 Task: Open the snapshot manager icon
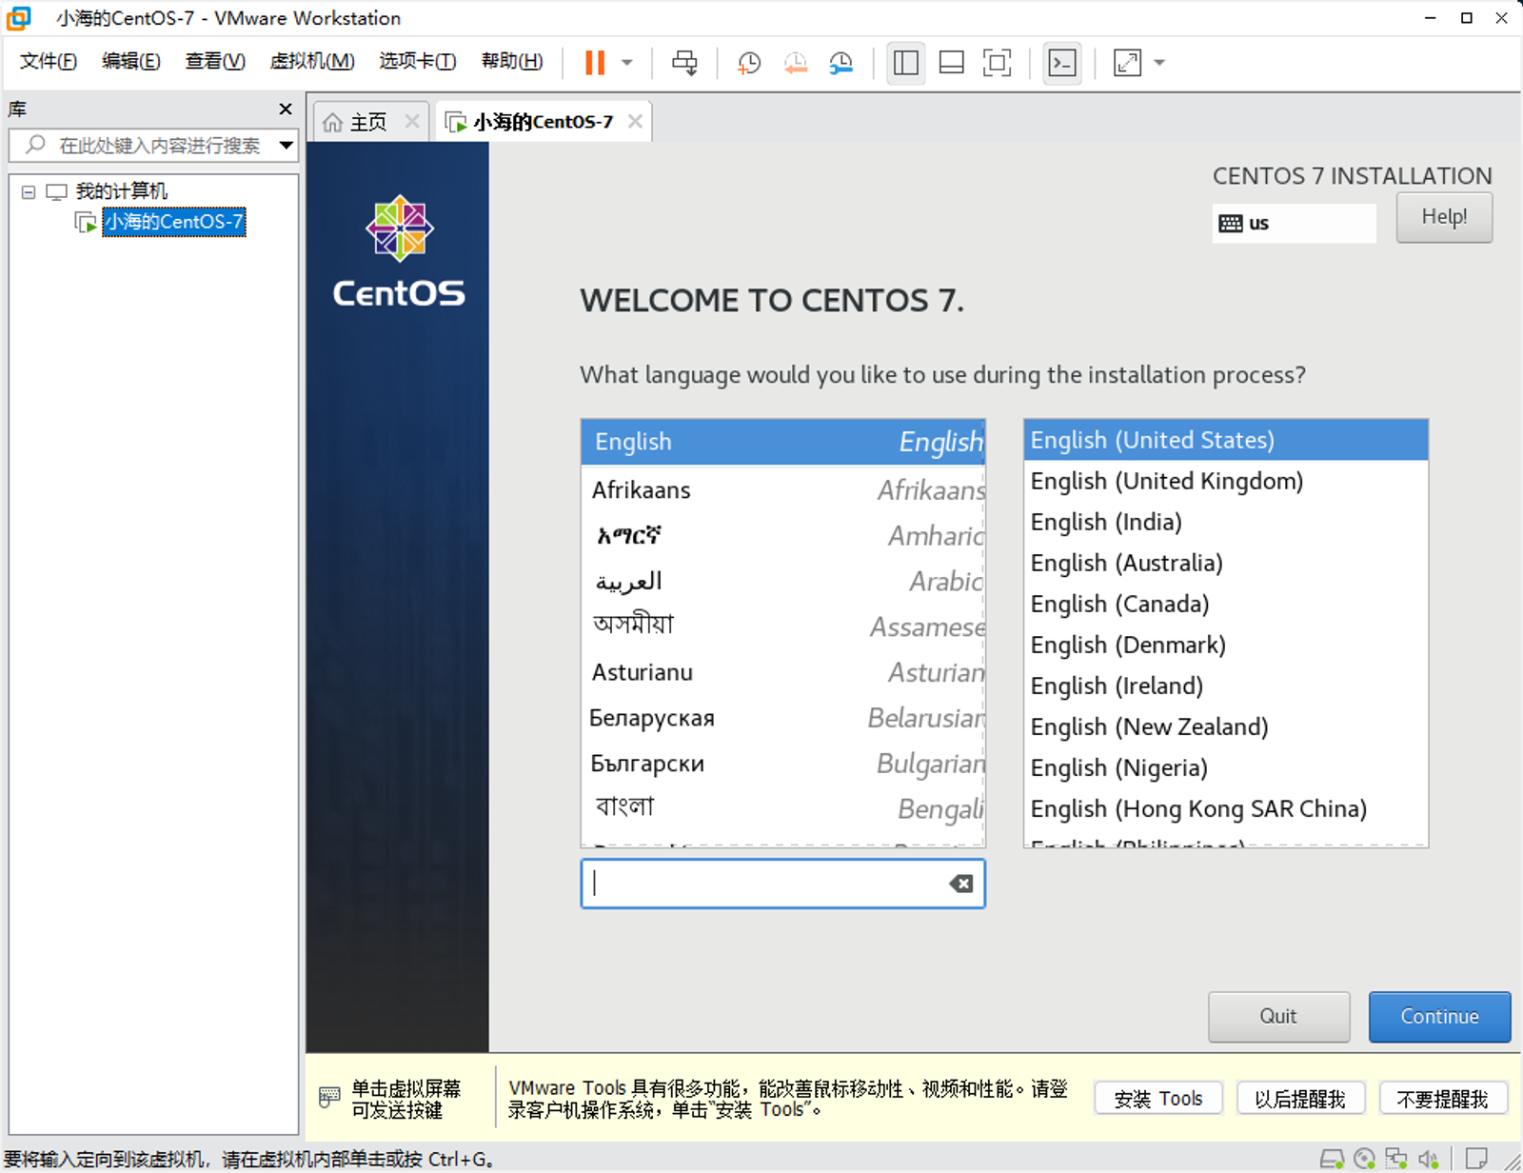(841, 63)
